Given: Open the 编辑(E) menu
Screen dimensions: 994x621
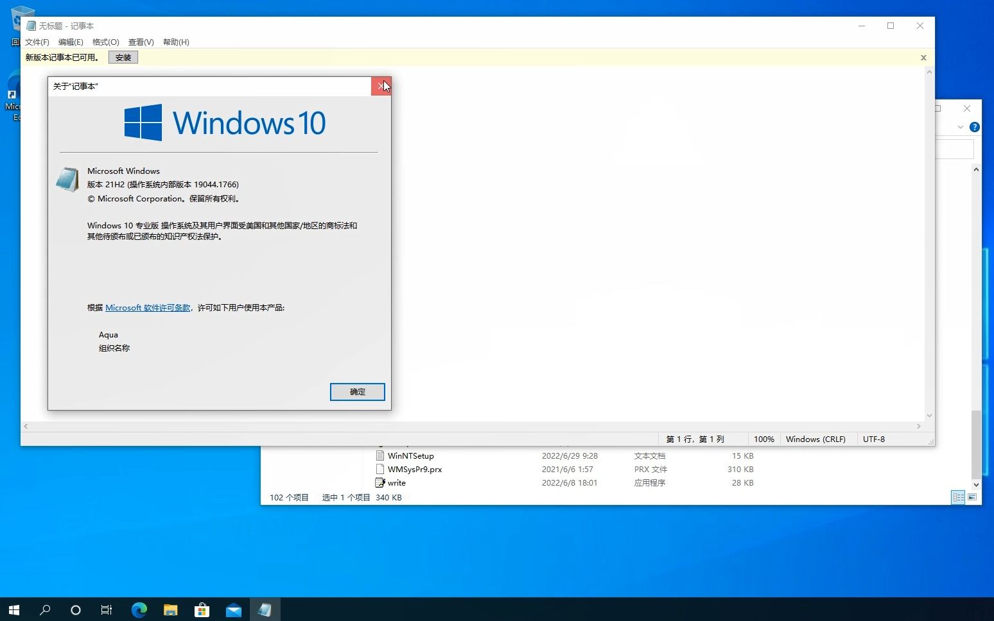Looking at the screenshot, I should [71, 42].
